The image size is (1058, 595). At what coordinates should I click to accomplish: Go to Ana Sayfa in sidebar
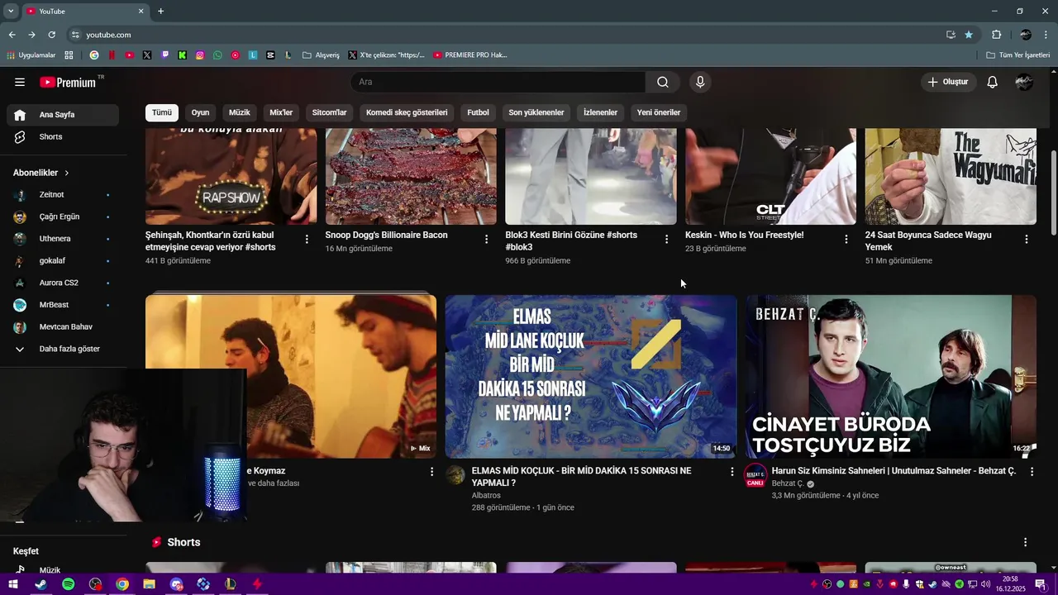(x=63, y=115)
